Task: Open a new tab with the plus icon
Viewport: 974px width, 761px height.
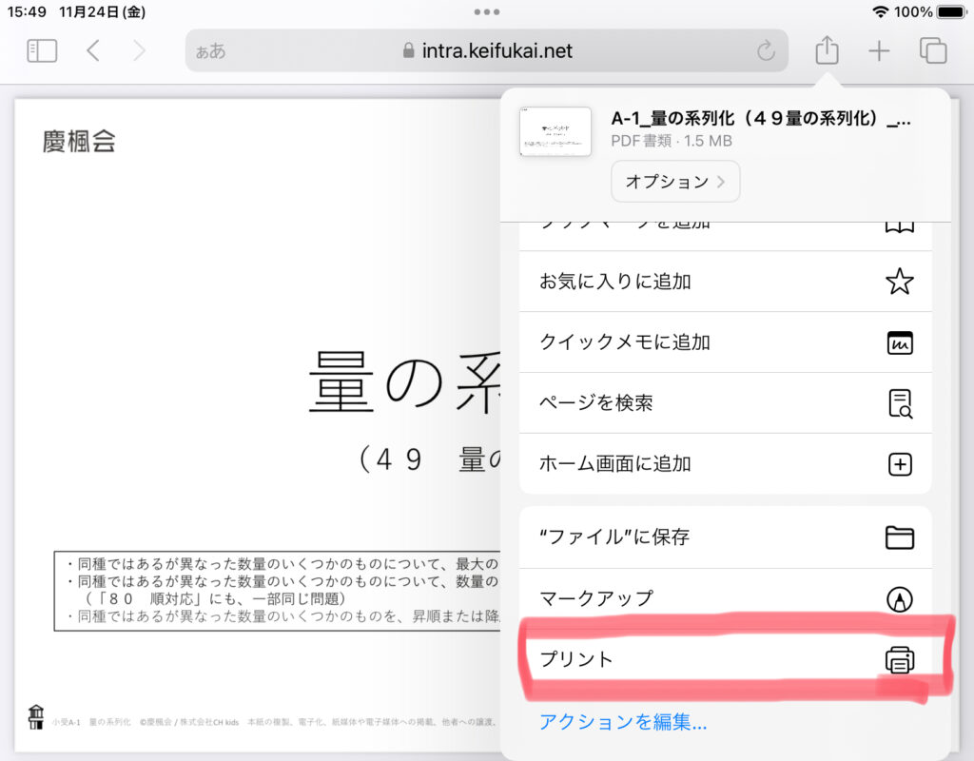Action: (x=879, y=50)
